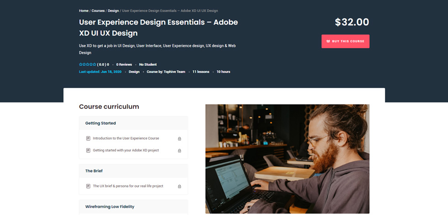Click the document icon beside Introduction to the User Experience Course

click(88, 138)
